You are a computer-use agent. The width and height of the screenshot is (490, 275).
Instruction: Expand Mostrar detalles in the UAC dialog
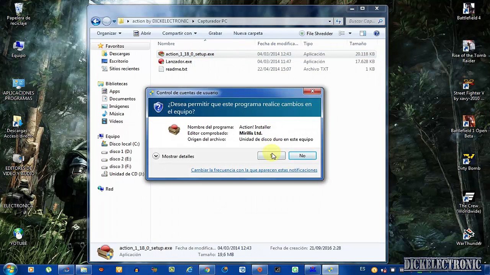click(x=173, y=156)
